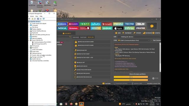The image size is (189, 106).
Task: Open the View menu
Action: point(37,16)
